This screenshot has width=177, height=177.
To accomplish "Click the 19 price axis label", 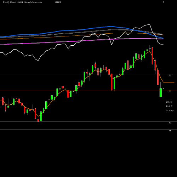I will (x=170, y=123).
